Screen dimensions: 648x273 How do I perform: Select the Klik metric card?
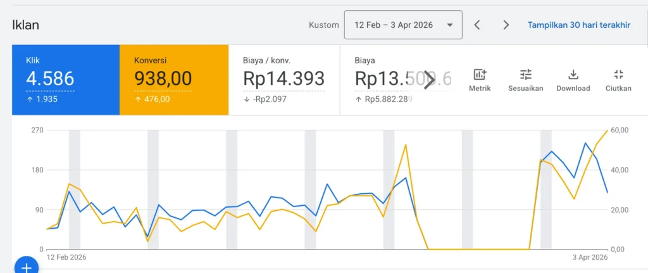click(65, 80)
